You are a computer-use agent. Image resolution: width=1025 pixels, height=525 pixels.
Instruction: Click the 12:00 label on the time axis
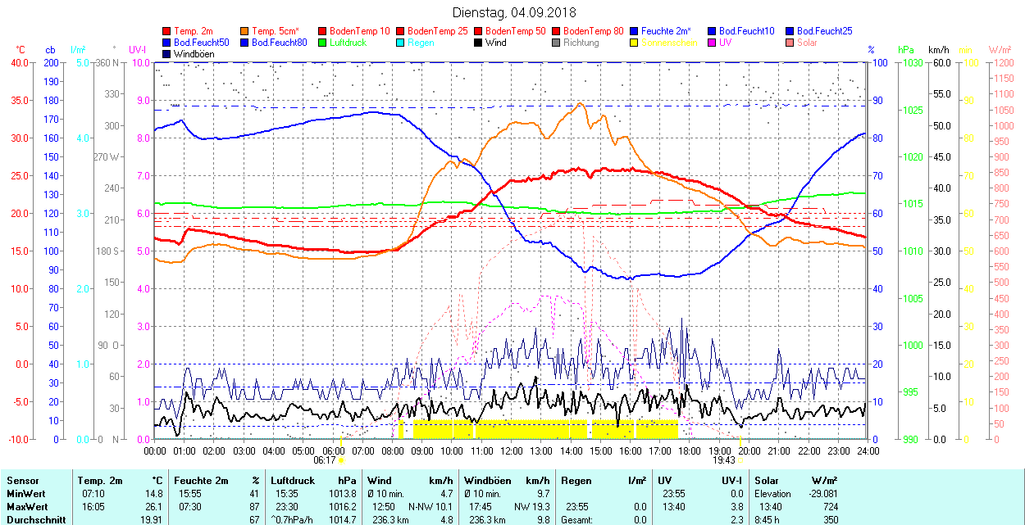tap(511, 450)
